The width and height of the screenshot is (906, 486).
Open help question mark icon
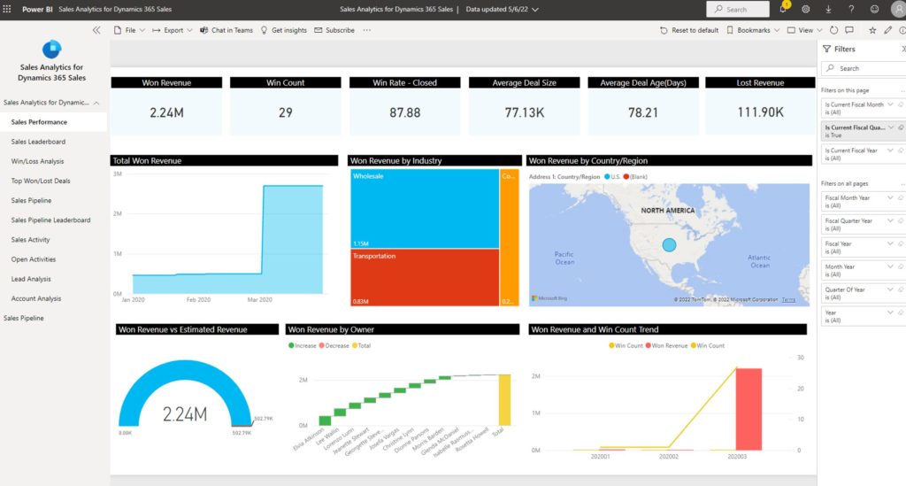pos(851,9)
